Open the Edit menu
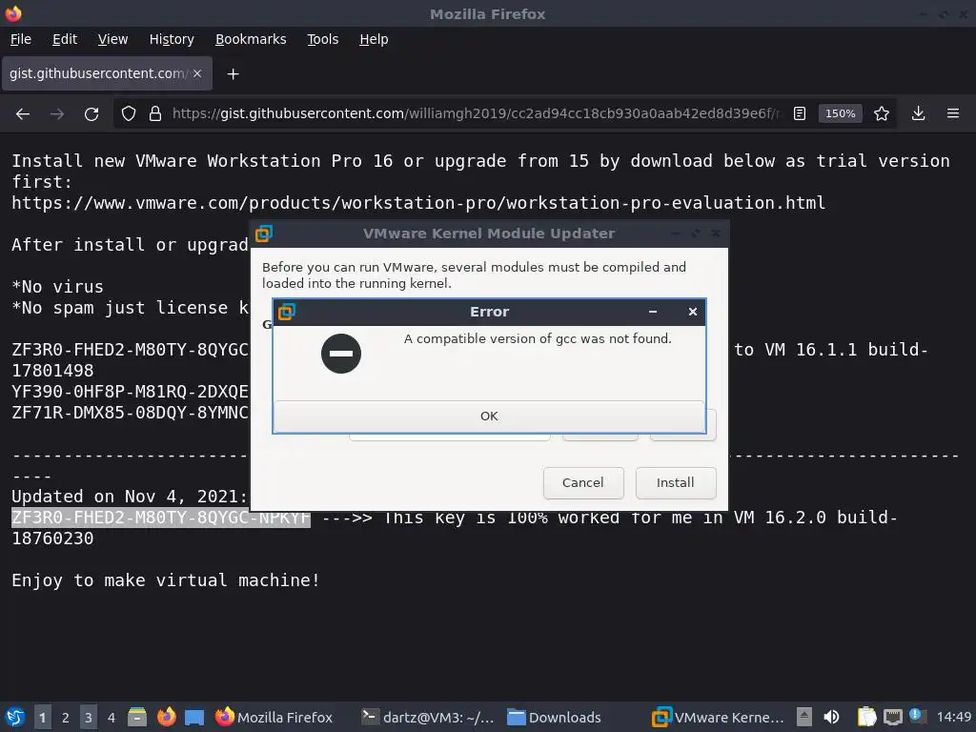This screenshot has width=976, height=732. coord(65,39)
